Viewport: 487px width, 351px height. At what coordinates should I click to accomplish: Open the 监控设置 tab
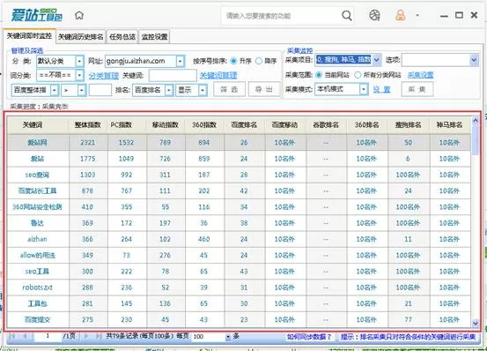154,37
